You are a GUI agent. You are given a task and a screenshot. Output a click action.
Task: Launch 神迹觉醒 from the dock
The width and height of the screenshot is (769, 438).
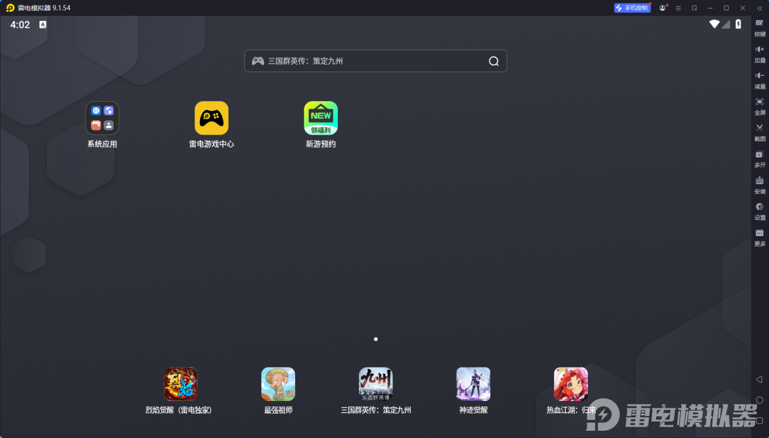tap(473, 383)
